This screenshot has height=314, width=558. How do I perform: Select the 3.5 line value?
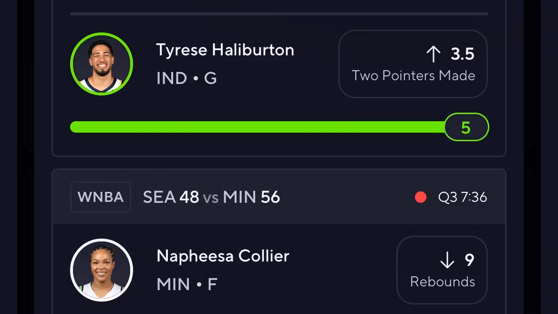[x=462, y=54]
